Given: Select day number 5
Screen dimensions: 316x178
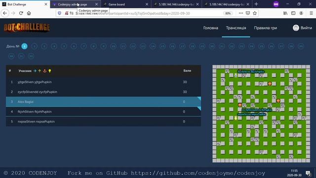Looking at the screenshot, I should tap(64, 46).
